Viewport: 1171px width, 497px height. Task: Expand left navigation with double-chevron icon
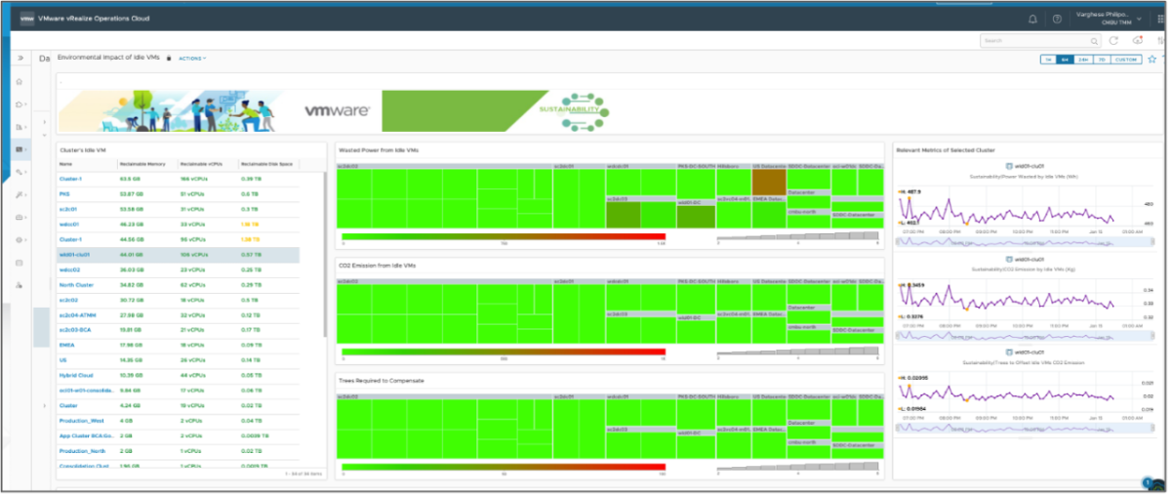coord(20,59)
